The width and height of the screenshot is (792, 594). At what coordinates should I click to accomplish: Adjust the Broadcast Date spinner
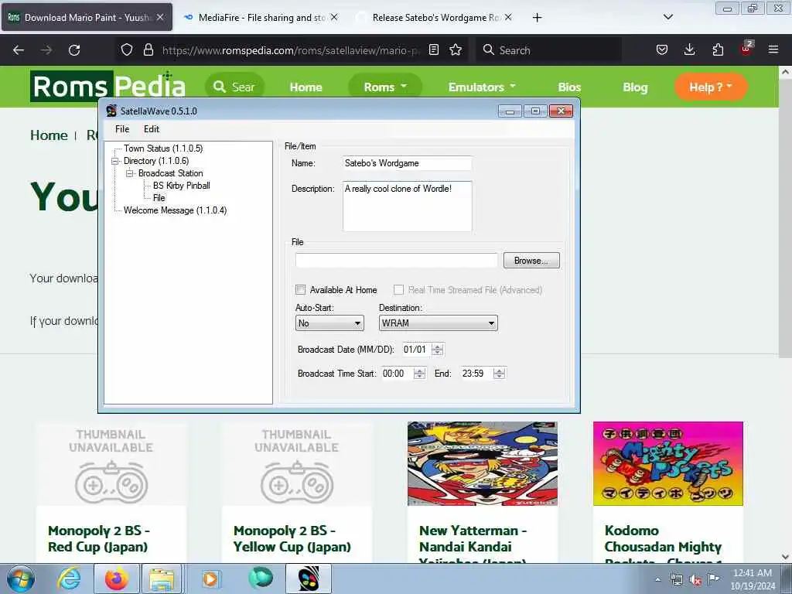point(438,350)
